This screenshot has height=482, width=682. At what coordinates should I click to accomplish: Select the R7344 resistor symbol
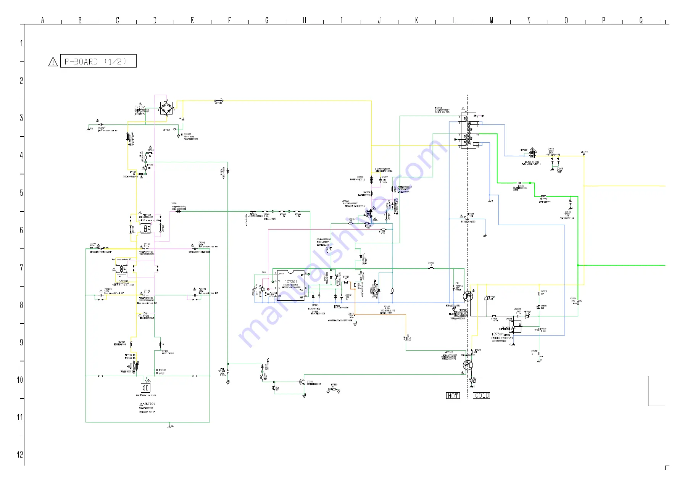click(x=297, y=211)
